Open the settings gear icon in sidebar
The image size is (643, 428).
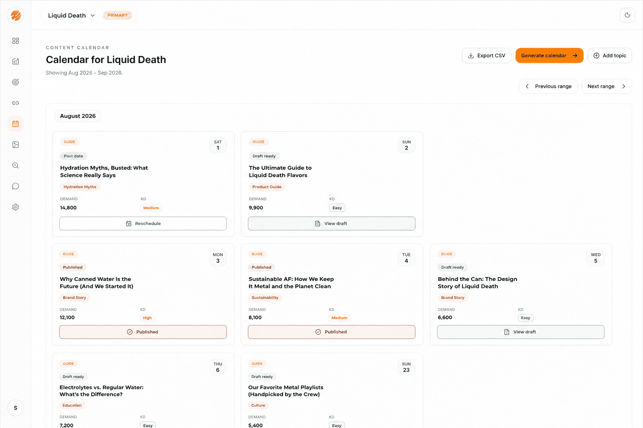click(15, 207)
